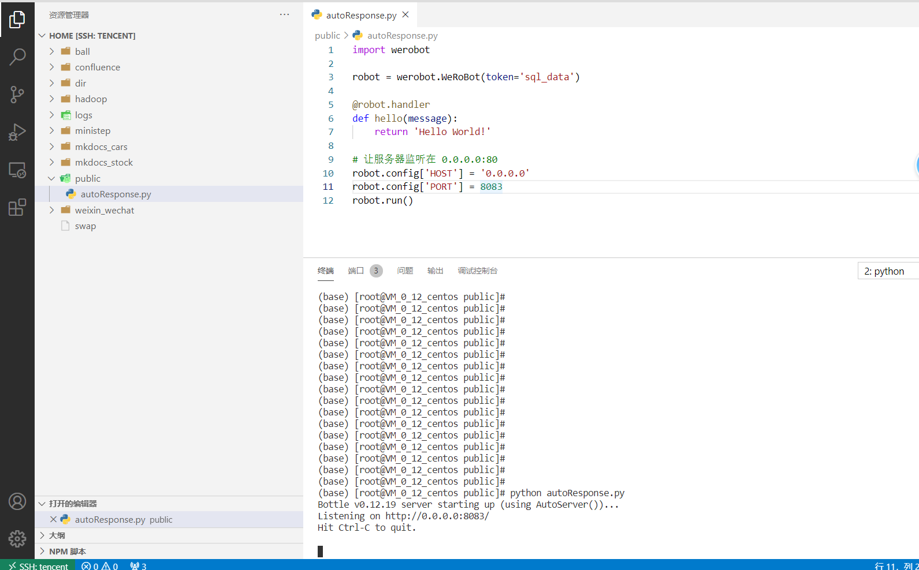The width and height of the screenshot is (919, 570).
Task: Click the autoResponse.py breadcrumb segment
Action: 403,35
